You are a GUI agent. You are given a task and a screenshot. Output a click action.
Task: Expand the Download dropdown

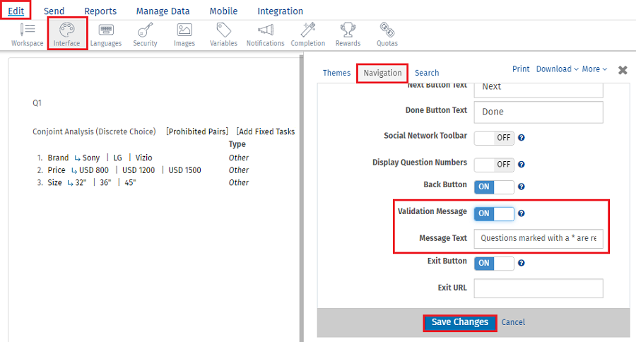[557, 69]
